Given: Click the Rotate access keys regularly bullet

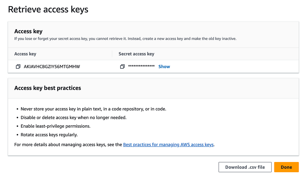Looking at the screenshot, I should click(49, 135).
